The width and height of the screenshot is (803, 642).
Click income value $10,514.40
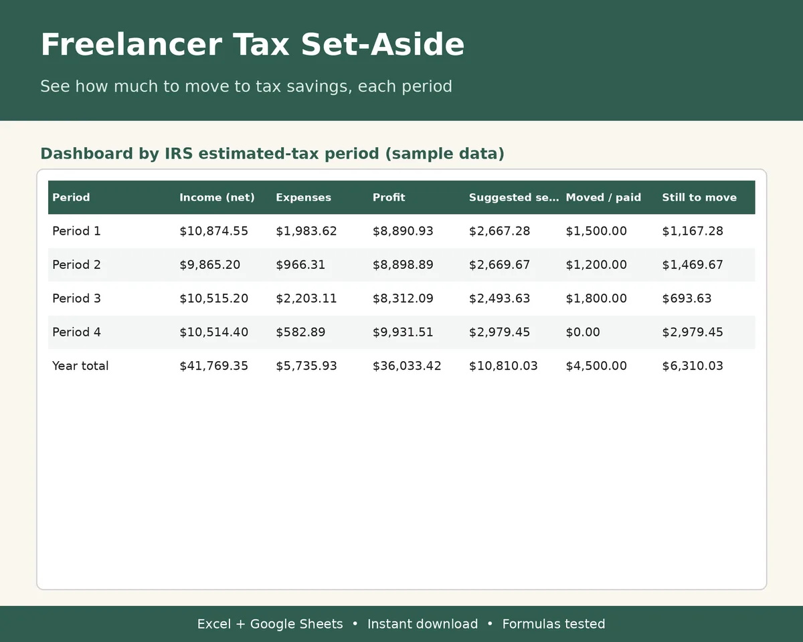(213, 332)
